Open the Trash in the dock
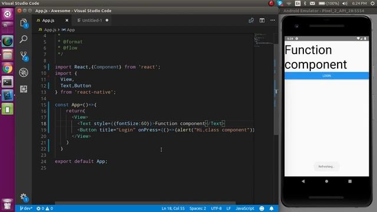Viewport: 377px width, 212px height. coord(8,204)
